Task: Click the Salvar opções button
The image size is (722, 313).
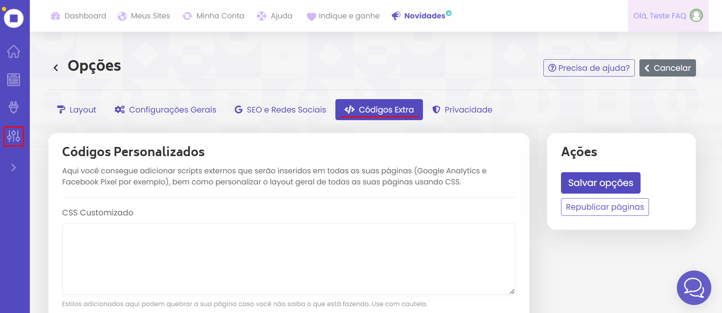Action: 600,183
